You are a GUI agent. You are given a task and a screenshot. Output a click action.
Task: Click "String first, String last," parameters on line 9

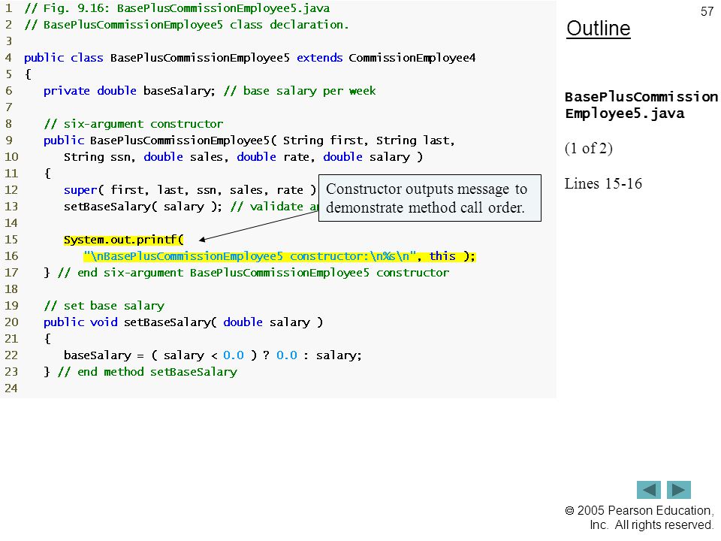pos(369,141)
